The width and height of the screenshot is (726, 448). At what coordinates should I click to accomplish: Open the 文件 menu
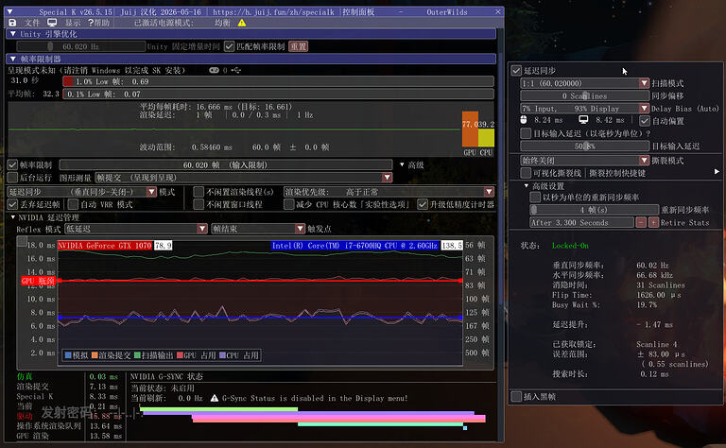pos(32,23)
